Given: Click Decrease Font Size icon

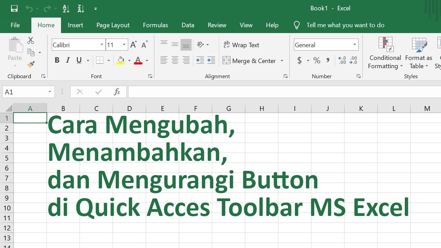Looking at the screenshot, I should coord(145,44).
